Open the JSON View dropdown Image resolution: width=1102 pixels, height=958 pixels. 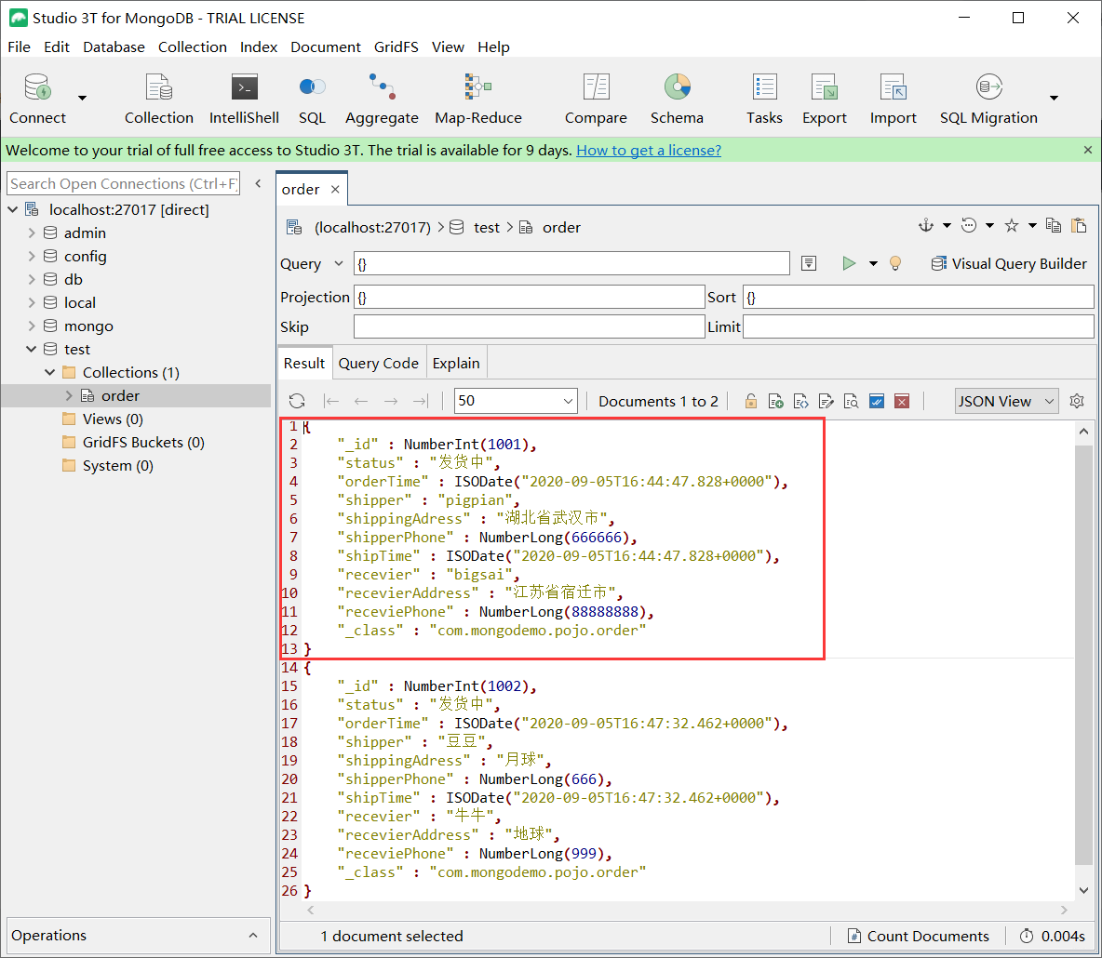coord(1006,402)
